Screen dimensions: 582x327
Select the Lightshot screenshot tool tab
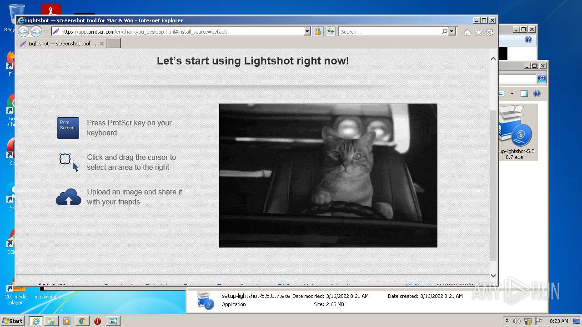pos(62,44)
